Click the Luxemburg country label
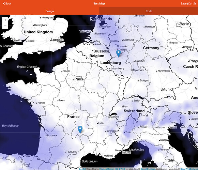The width and height of the screenshot is (198, 170). 111,63
